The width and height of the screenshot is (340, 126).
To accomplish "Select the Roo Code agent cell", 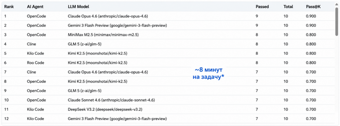I will pos(36,63).
